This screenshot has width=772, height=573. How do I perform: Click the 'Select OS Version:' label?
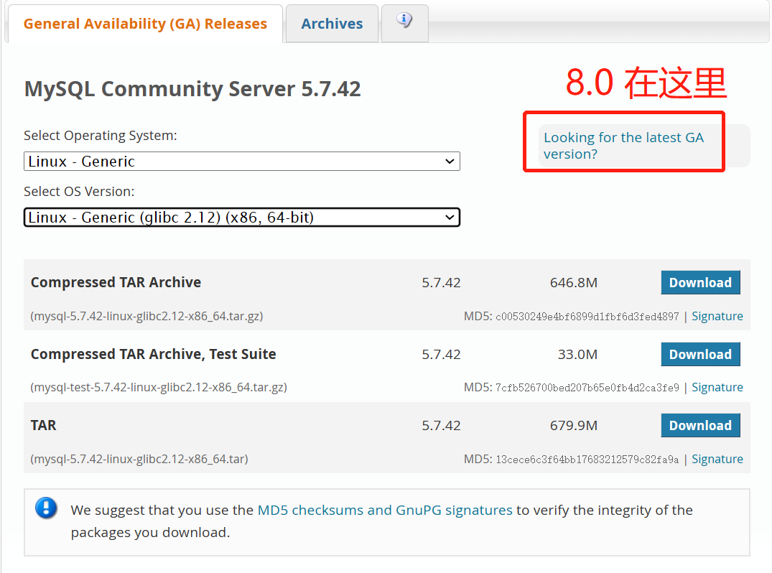[x=79, y=192]
